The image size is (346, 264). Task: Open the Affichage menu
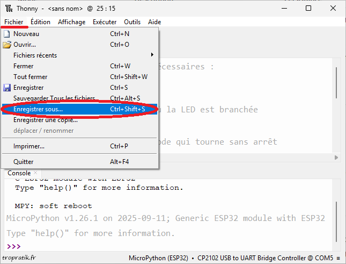pos(71,22)
